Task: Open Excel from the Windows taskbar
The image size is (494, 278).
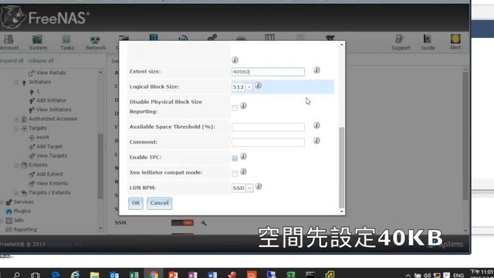Action: (134, 275)
